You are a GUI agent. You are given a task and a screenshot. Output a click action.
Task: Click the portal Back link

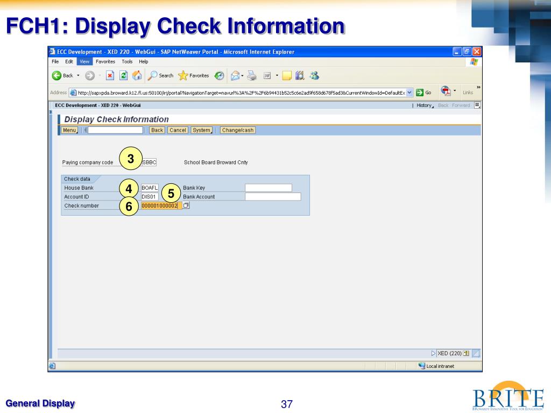(443, 105)
